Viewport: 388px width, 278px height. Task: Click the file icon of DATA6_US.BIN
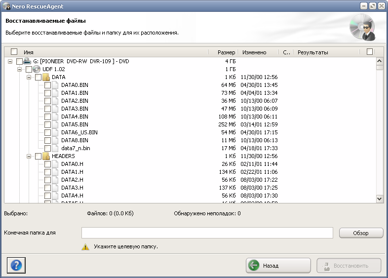tap(55, 132)
